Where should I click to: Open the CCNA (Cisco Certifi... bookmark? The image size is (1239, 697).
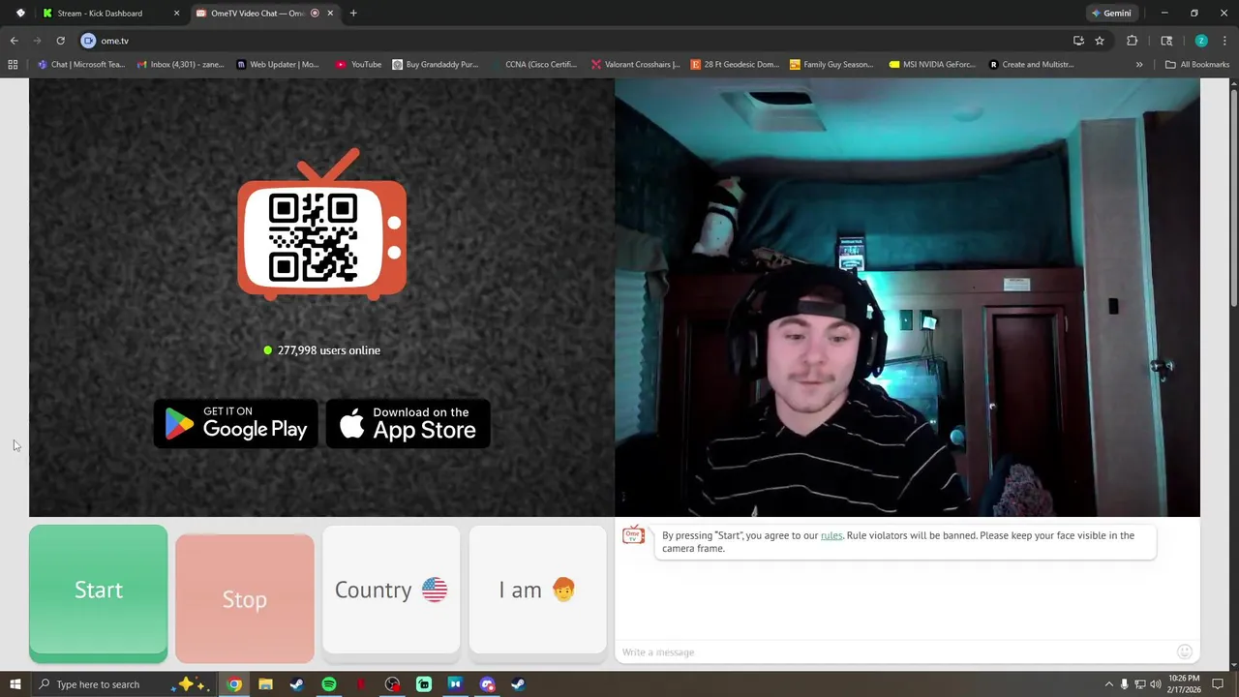click(534, 65)
